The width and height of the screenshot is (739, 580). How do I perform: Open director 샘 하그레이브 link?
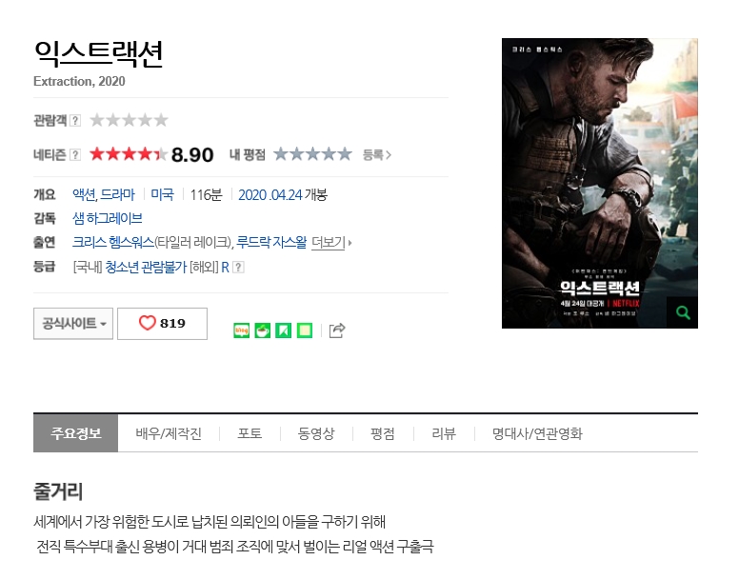point(107,218)
